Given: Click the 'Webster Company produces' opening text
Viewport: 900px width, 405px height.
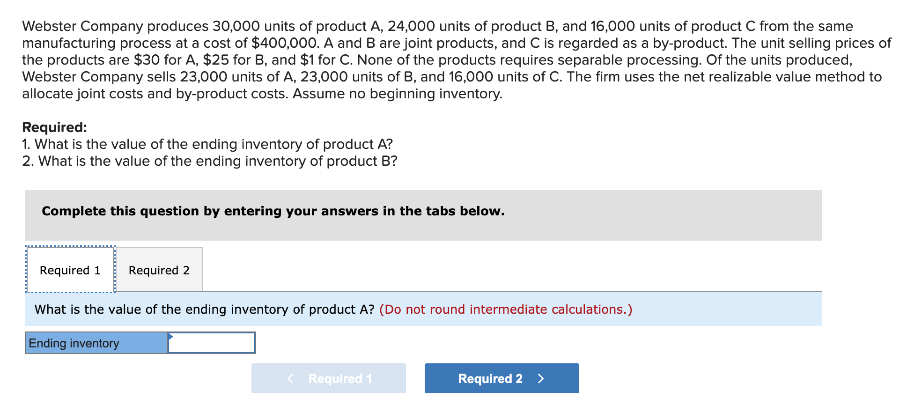Looking at the screenshot, I should [115, 26].
